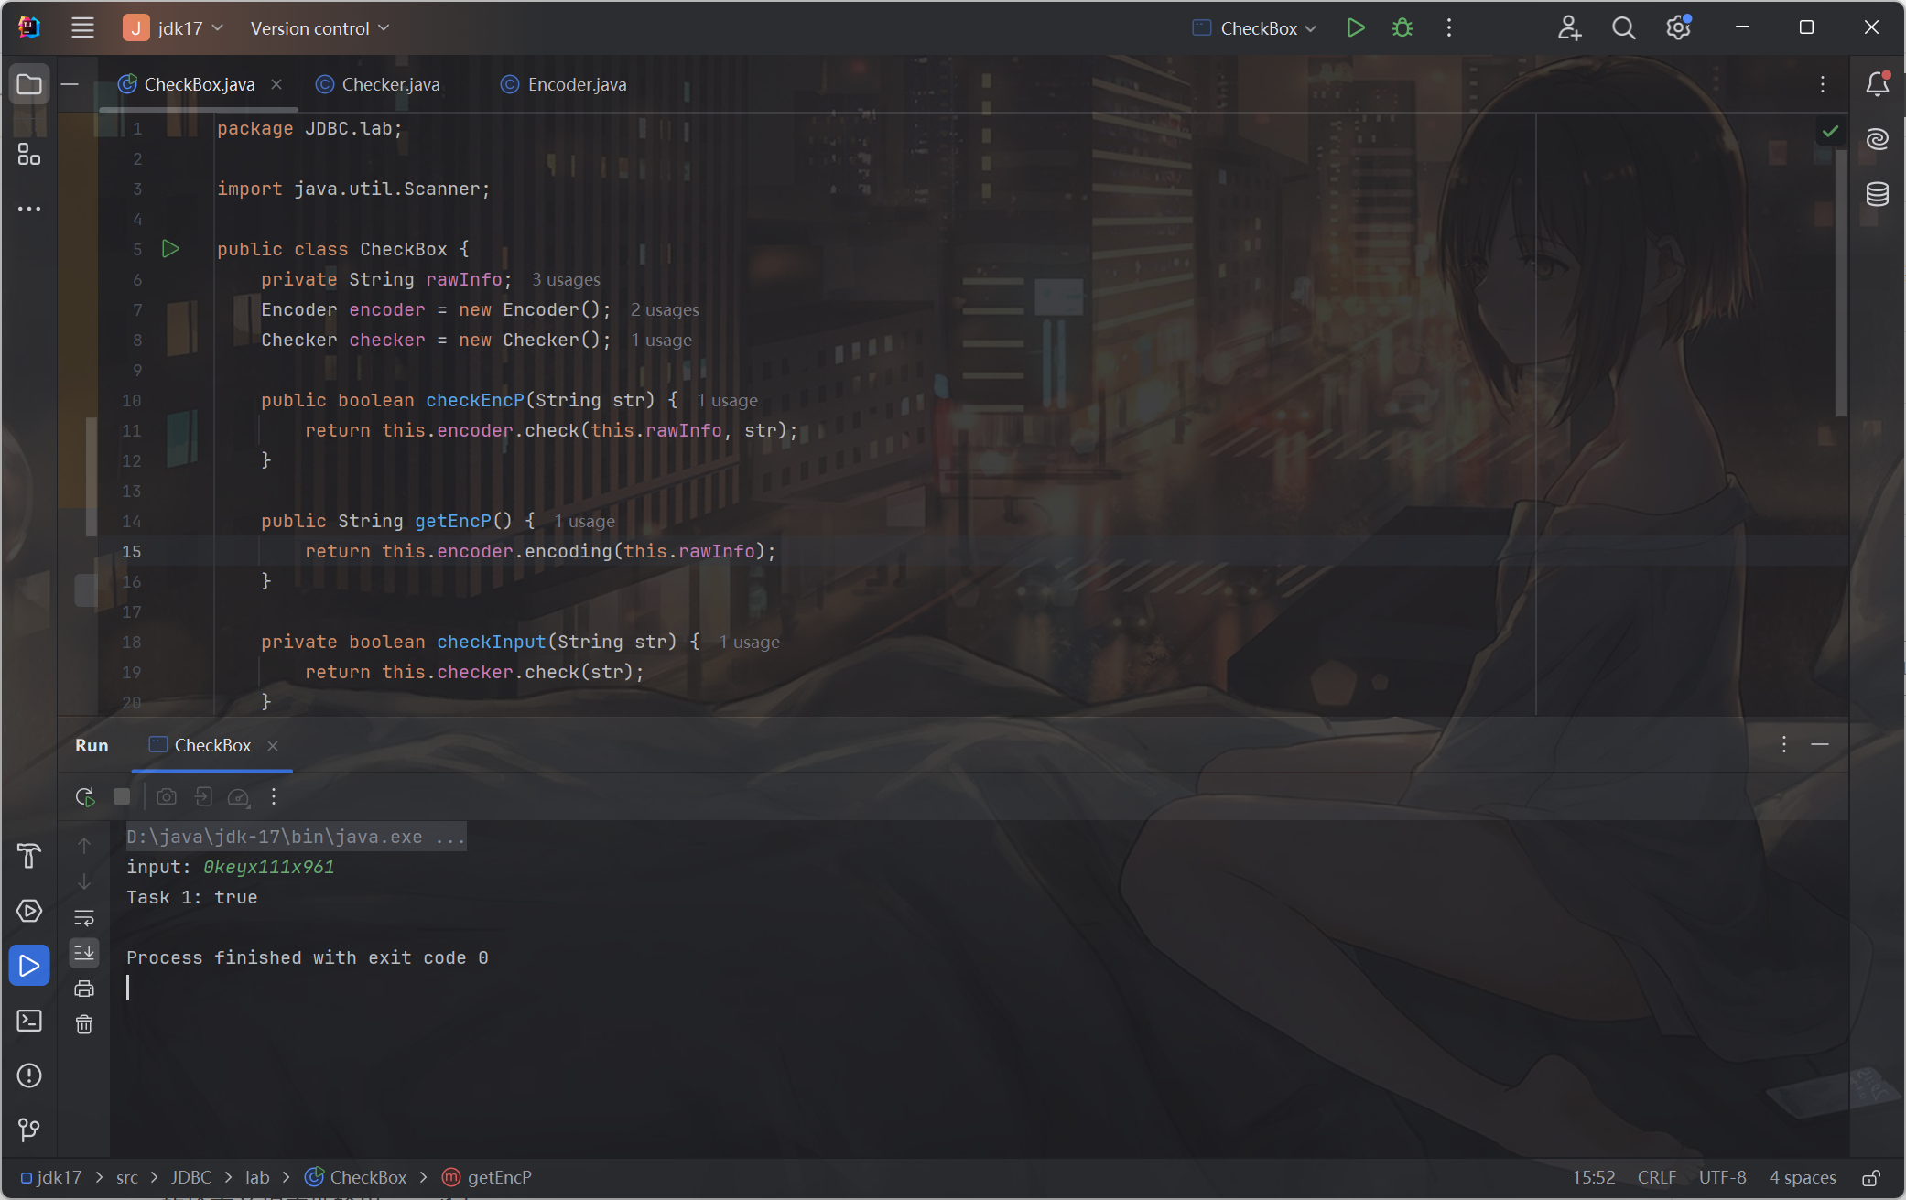1906x1200 pixels.
Task: Switch to the Encoder.java editor tab
Action: click(576, 84)
